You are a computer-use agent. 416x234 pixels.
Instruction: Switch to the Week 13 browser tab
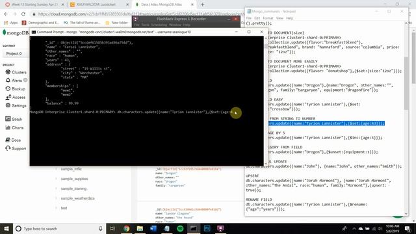click(34, 5)
